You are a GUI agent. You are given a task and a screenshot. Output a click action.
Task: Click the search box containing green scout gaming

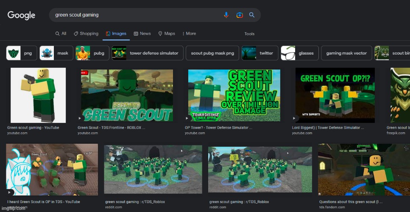[155, 15]
